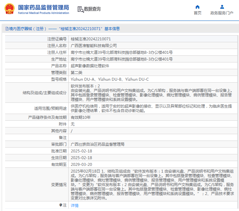This screenshot has width=239, height=211.
Task: Click the national emblem logo icon
Action: (10, 9)
